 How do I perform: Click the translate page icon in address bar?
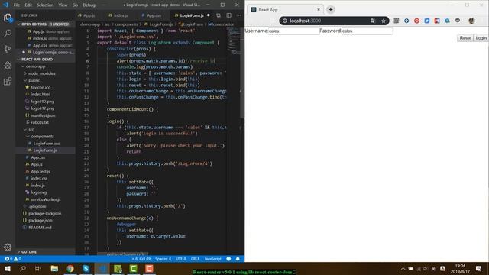coord(373,21)
